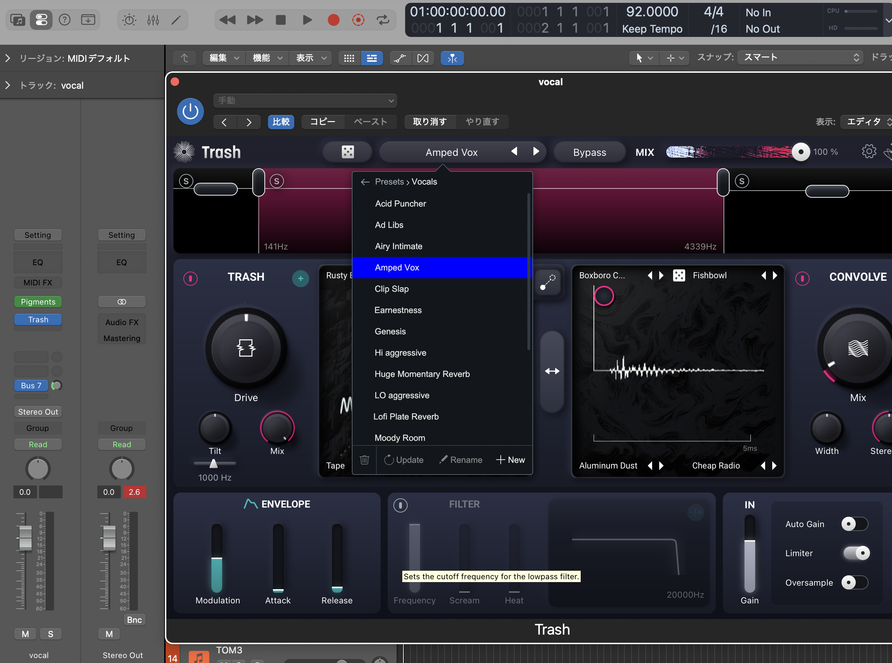
Task: Open the スナップ スマート dropdown
Action: (800, 57)
